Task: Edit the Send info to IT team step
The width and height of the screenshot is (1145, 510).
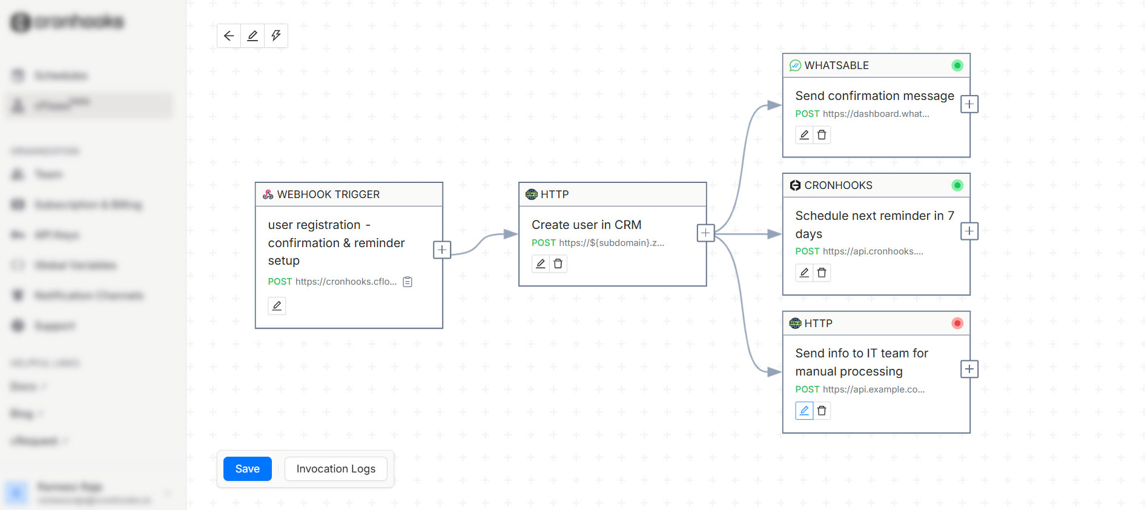Action: pyautogui.click(x=804, y=411)
